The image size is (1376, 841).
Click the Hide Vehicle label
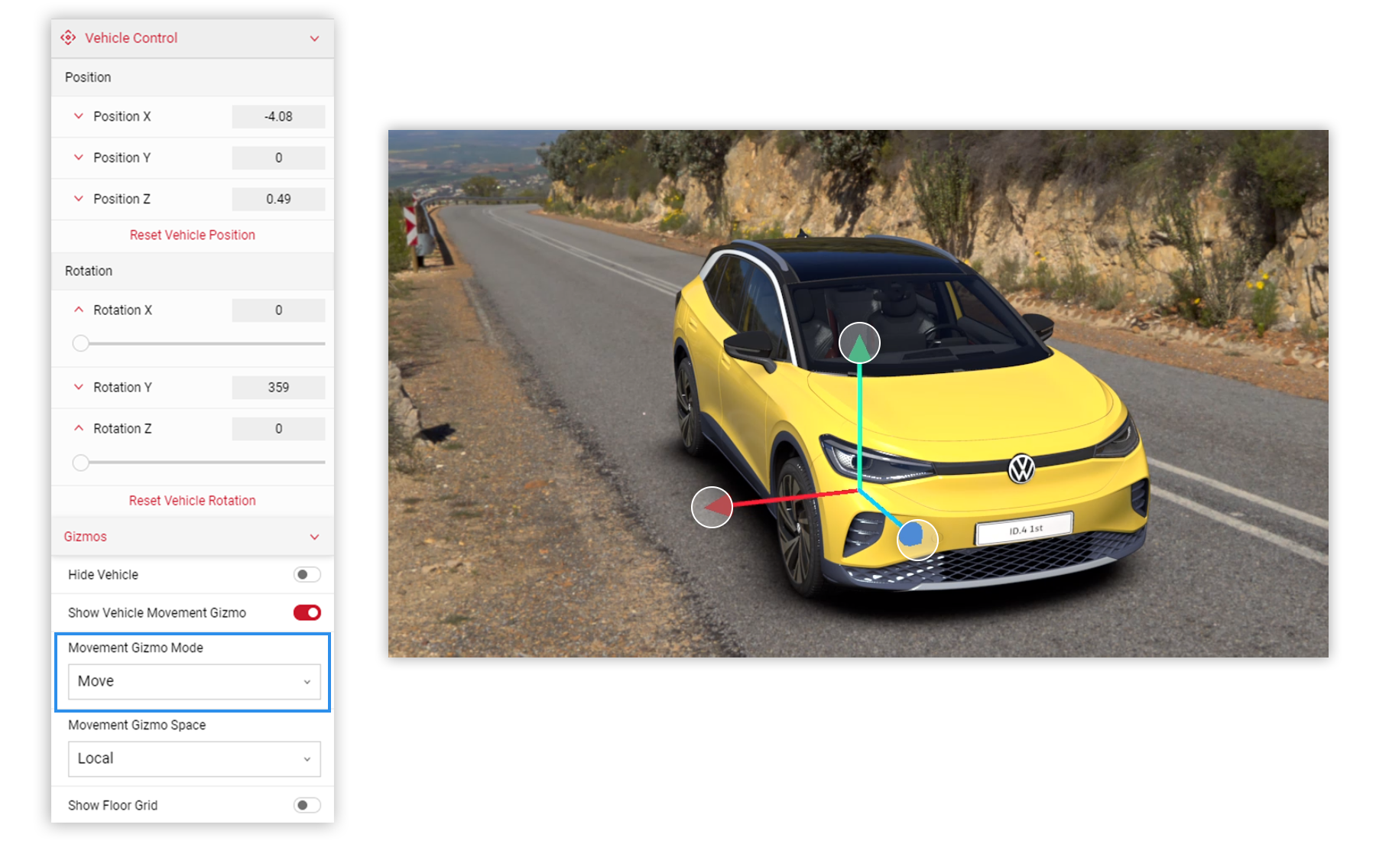pyautogui.click(x=103, y=574)
